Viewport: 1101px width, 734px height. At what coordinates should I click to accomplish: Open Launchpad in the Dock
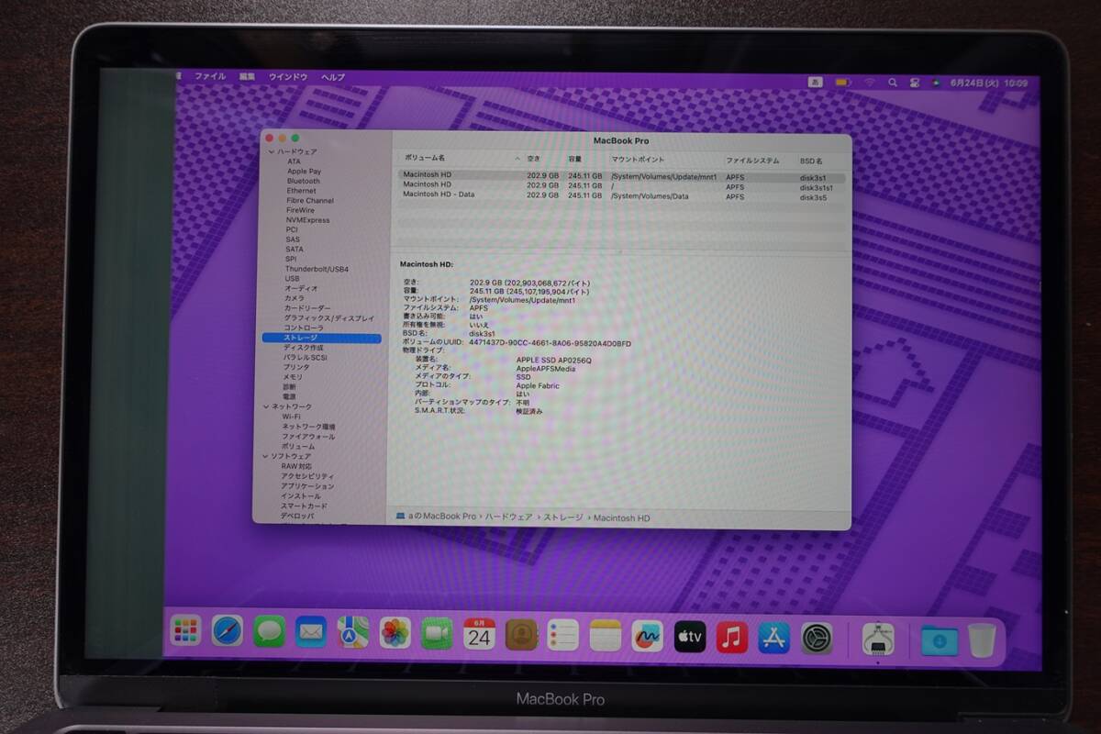point(186,631)
